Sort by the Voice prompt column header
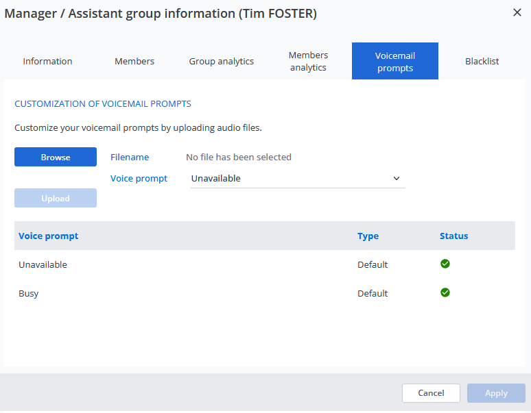 click(49, 236)
